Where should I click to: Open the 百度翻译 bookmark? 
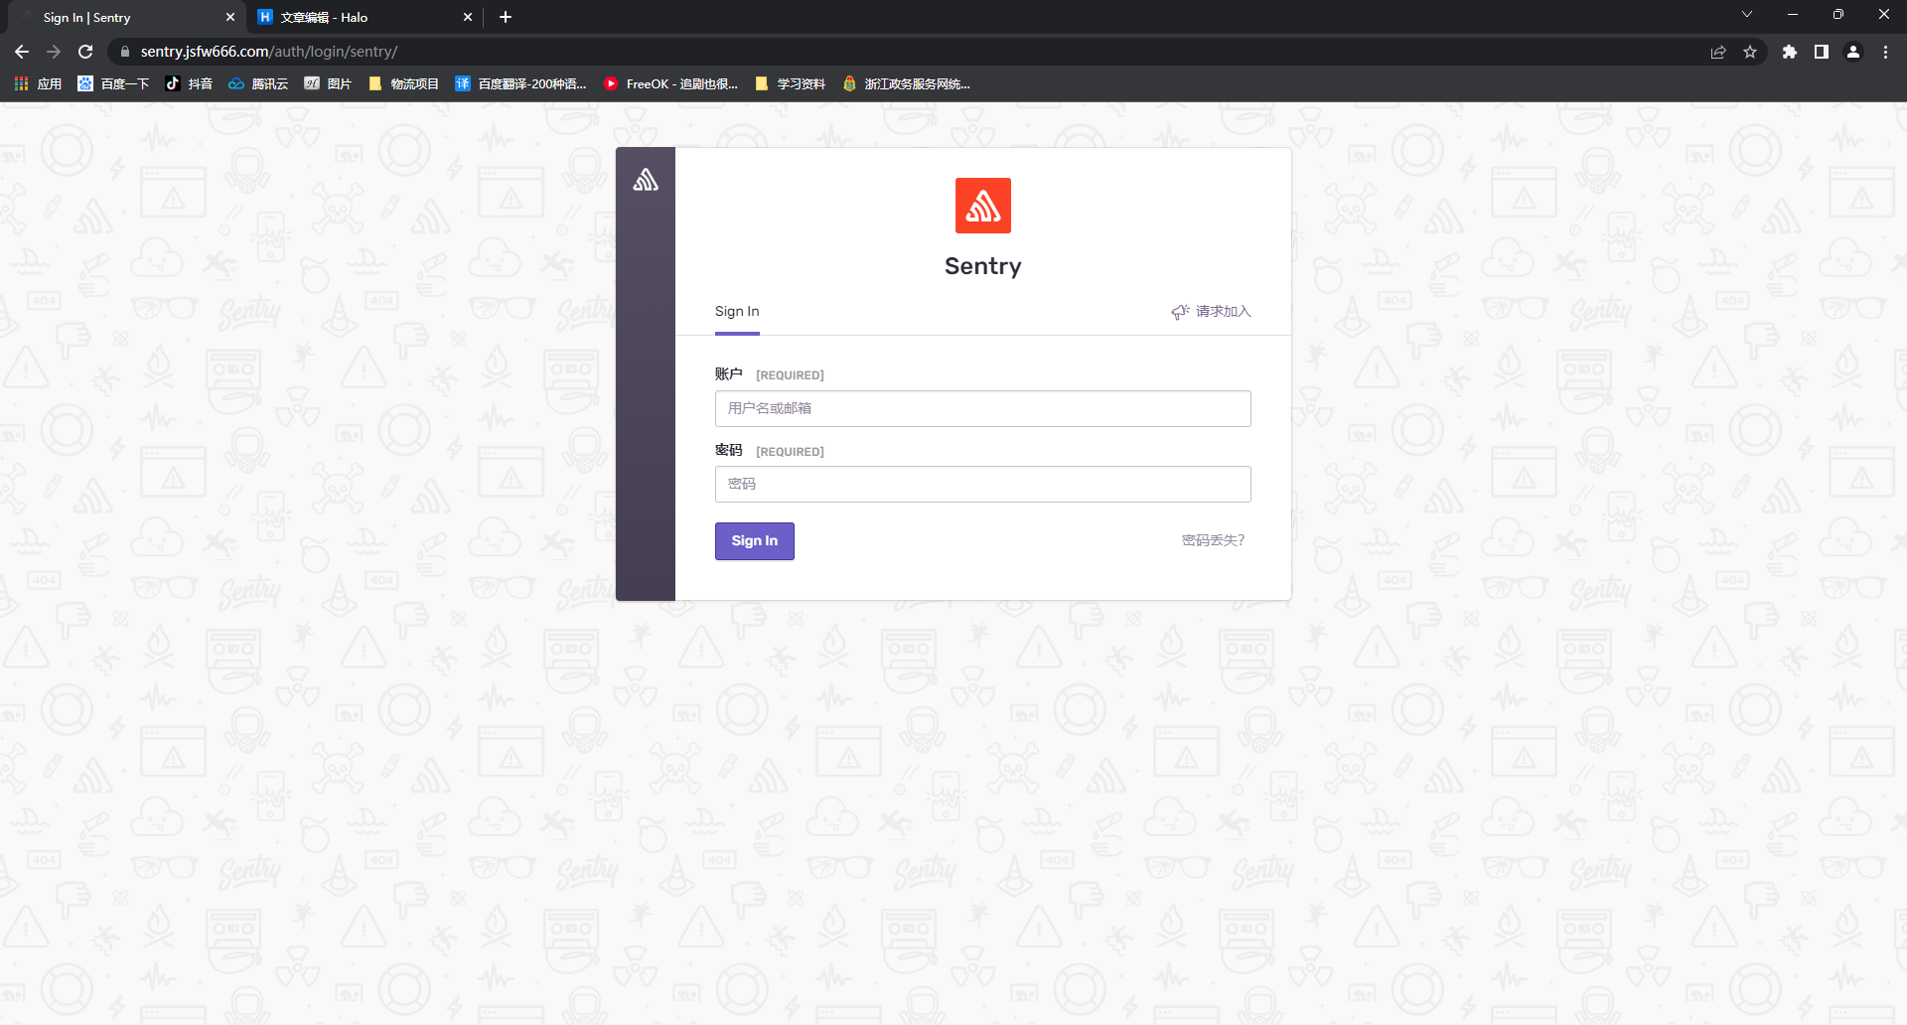click(x=520, y=84)
